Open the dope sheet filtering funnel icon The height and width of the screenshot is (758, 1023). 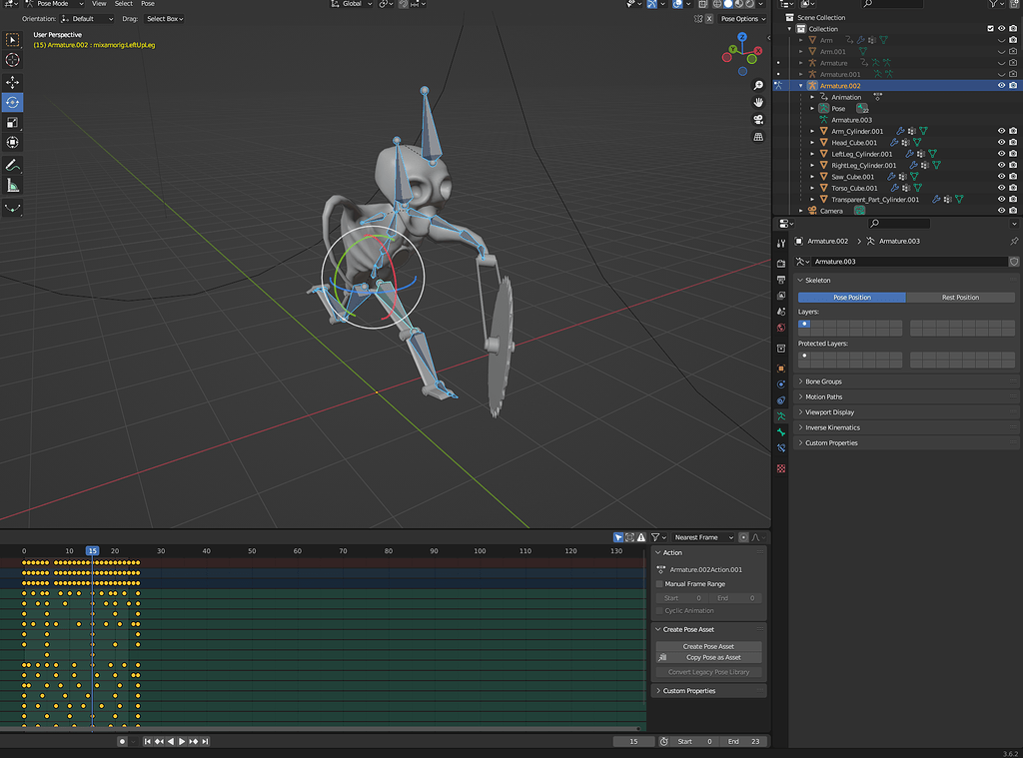coord(655,537)
